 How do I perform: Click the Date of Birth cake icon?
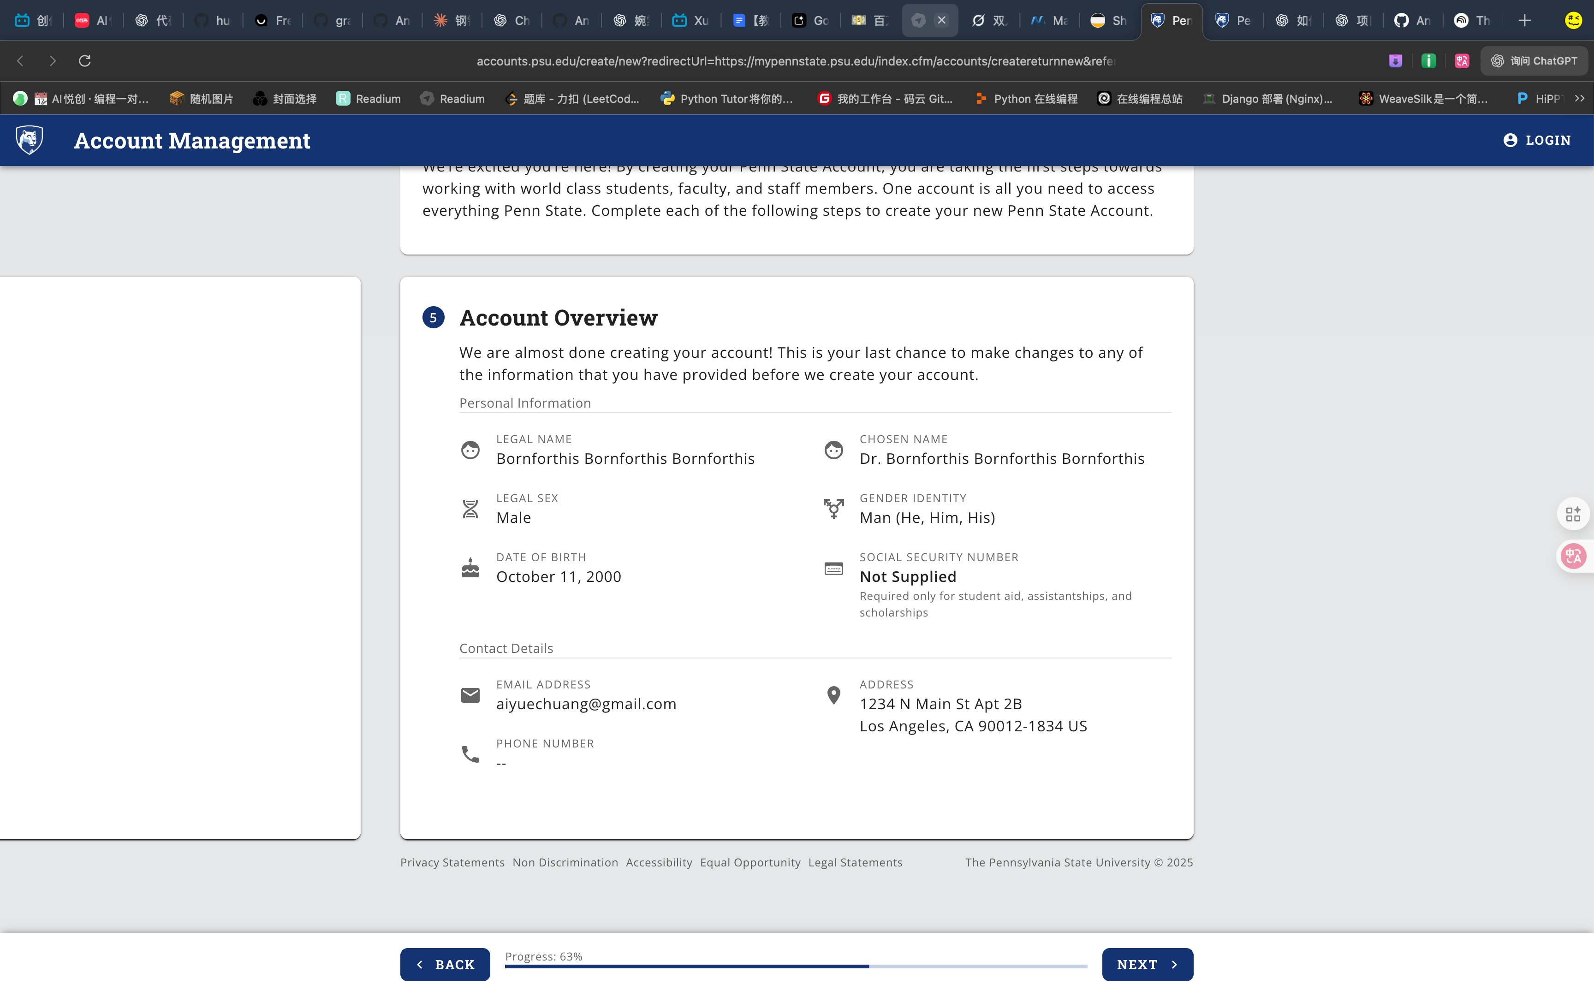470,568
